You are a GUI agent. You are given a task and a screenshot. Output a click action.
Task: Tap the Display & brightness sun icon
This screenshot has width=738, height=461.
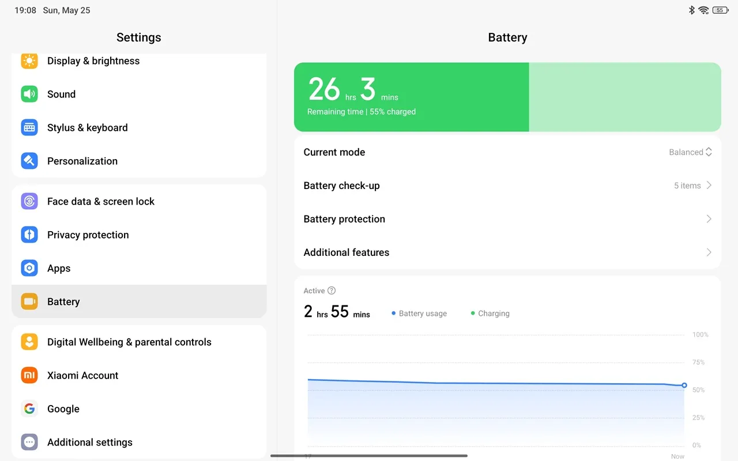click(29, 61)
